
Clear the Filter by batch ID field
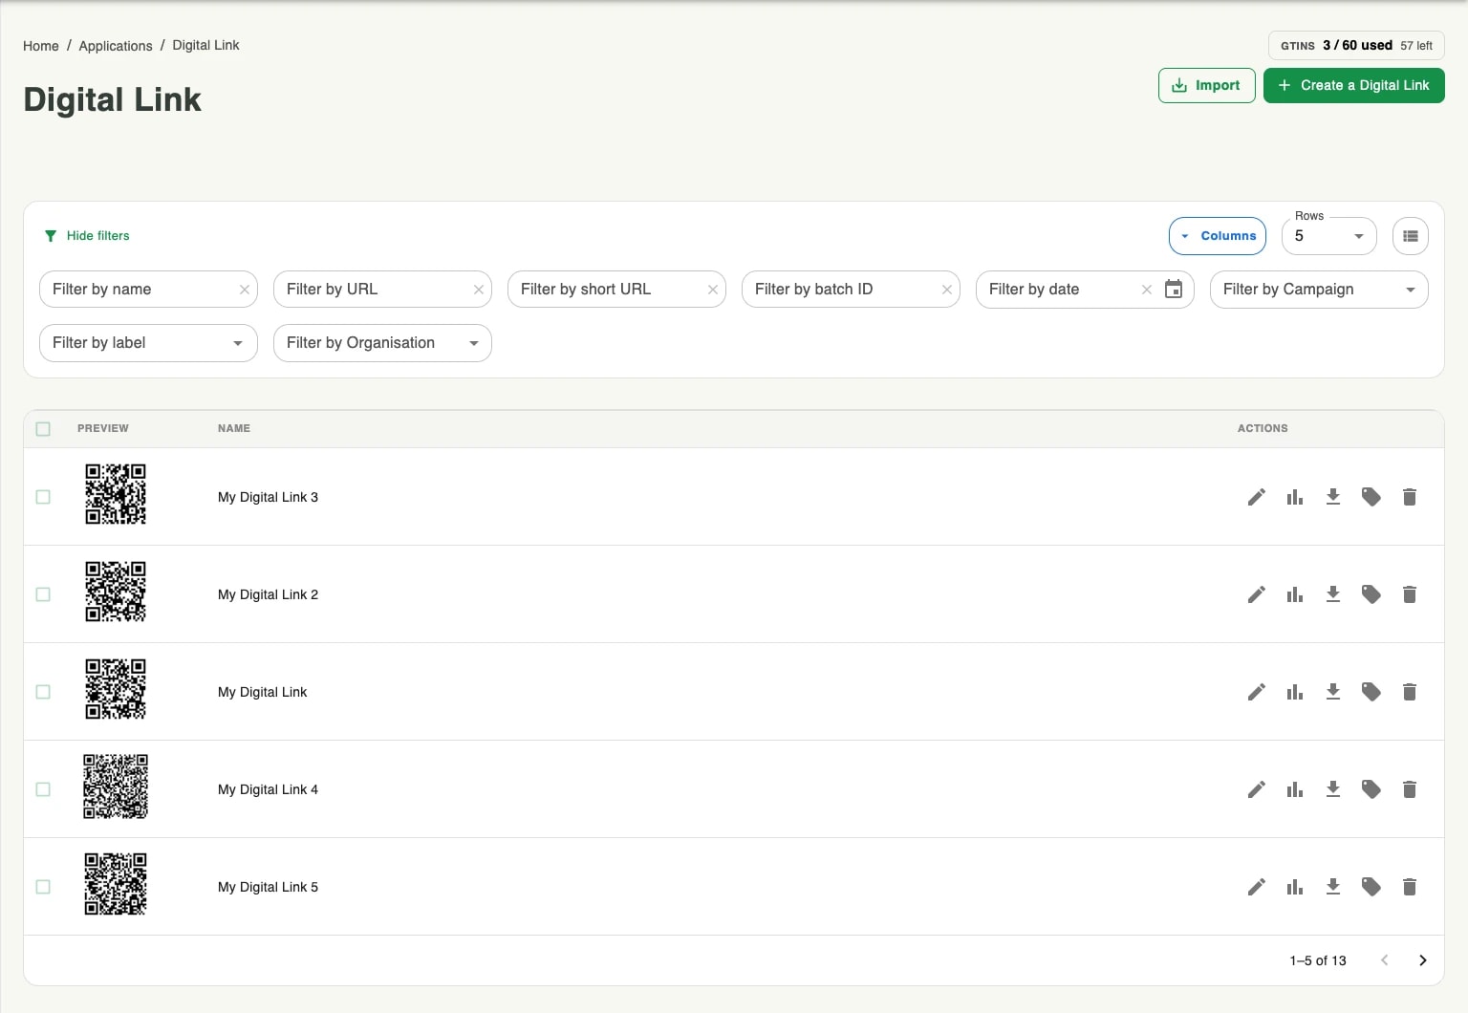coord(947,290)
